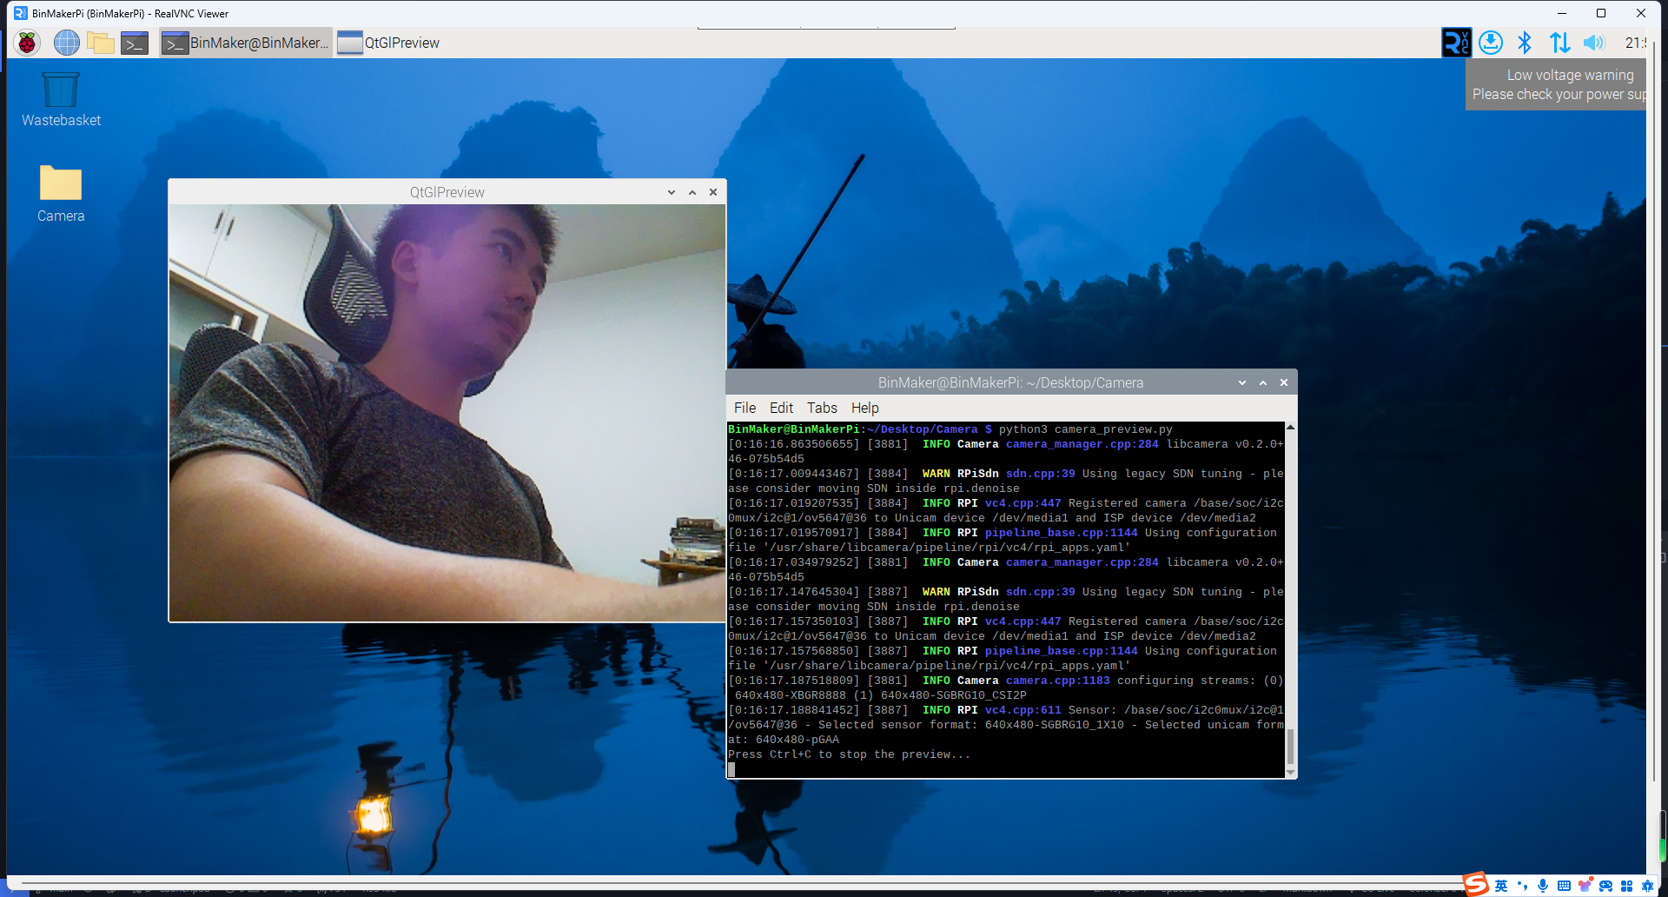This screenshot has height=897, width=1668.
Task: Maximize the RealVNC Viewer window
Action: point(1601,13)
